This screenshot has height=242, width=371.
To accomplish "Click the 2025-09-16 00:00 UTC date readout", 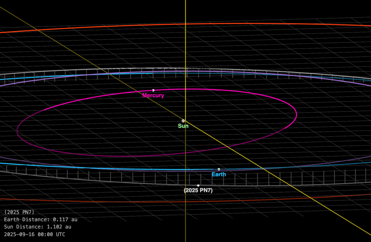I will click(x=34, y=234).
